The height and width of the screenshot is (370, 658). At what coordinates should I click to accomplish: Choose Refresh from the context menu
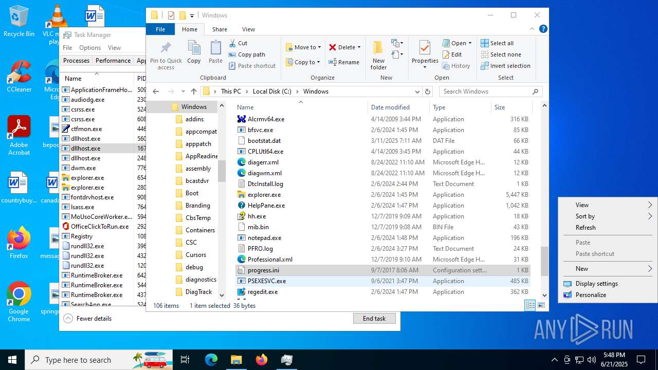[x=586, y=228]
